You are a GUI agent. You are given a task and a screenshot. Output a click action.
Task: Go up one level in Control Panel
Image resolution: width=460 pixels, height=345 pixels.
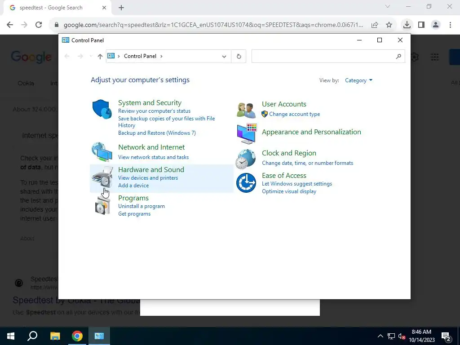tap(100, 56)
